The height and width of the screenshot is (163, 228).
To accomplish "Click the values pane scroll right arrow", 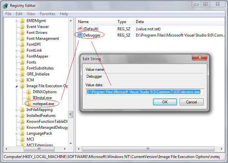I will coord(222,149).
